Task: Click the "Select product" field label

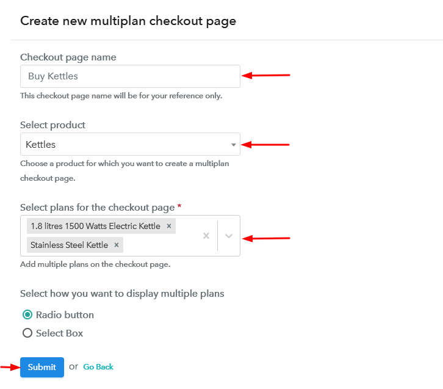Action: [53, 125]
